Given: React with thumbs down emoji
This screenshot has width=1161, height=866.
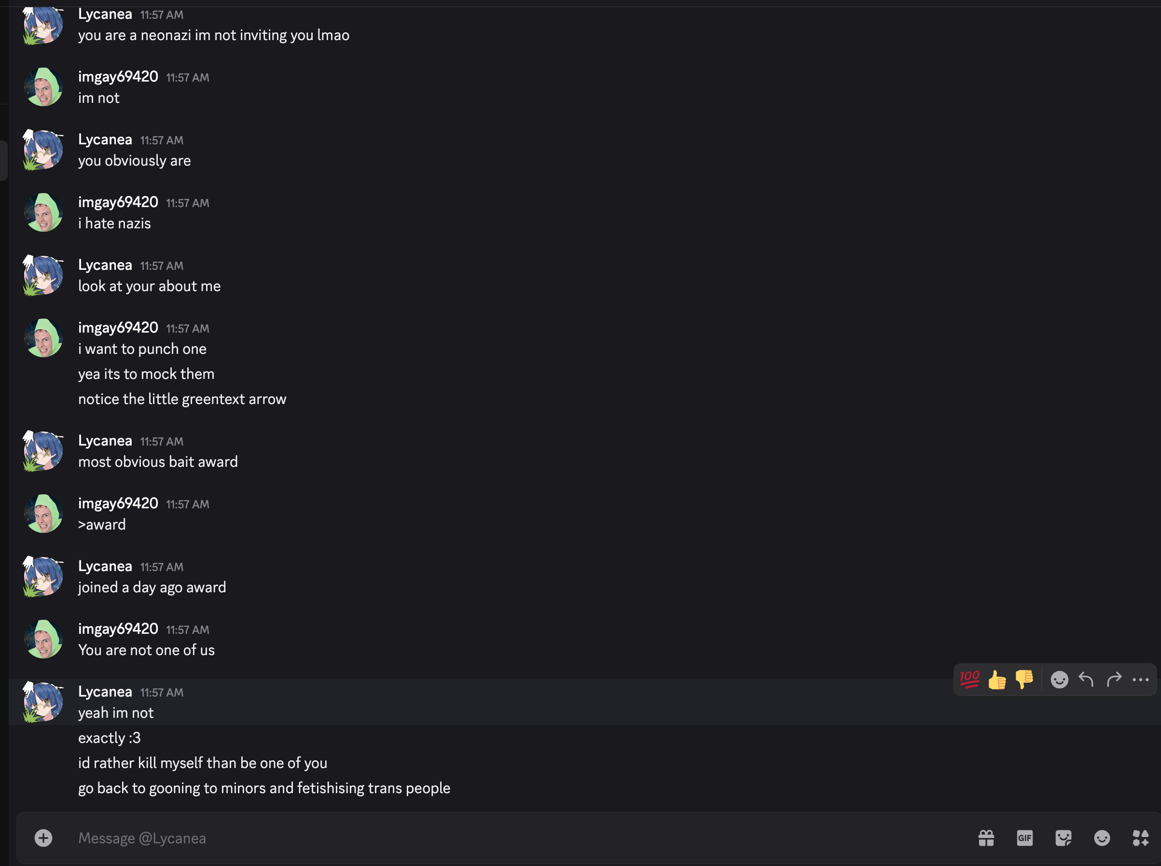Looking at the screenshot, I should click(x=1024, y=679).
